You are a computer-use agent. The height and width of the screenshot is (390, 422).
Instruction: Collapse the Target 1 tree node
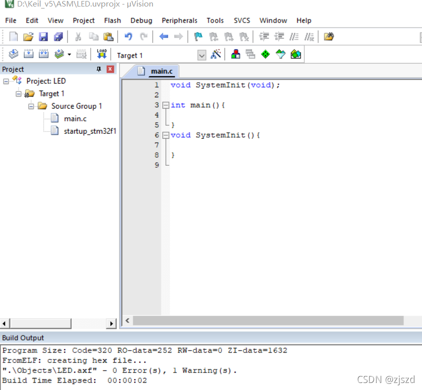coord(19,94)
